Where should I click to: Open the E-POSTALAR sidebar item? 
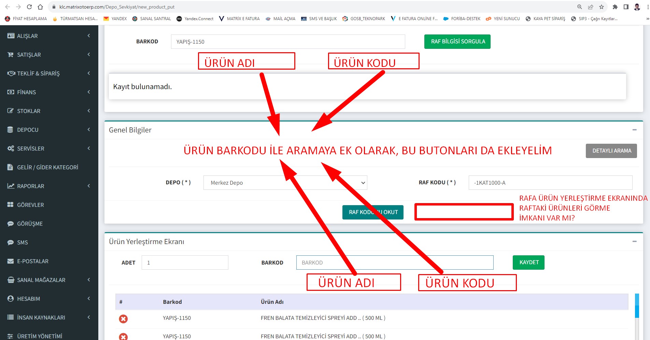(x=33, y=261)
